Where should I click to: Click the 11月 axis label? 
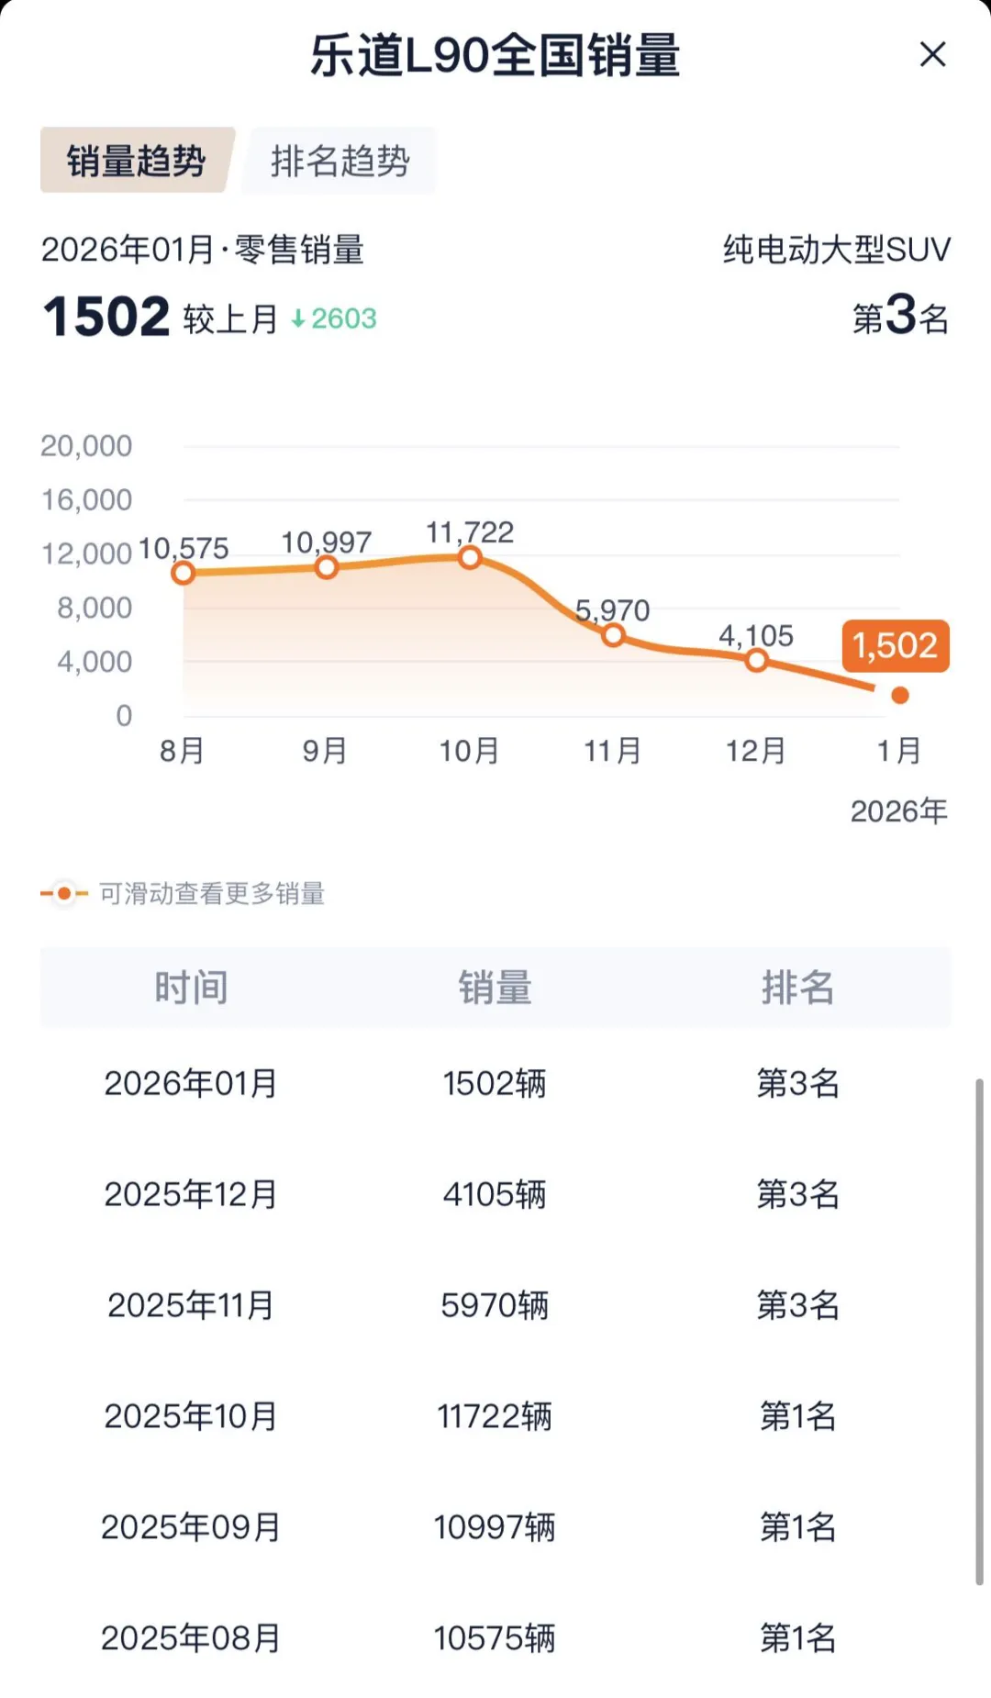[613, 751]
